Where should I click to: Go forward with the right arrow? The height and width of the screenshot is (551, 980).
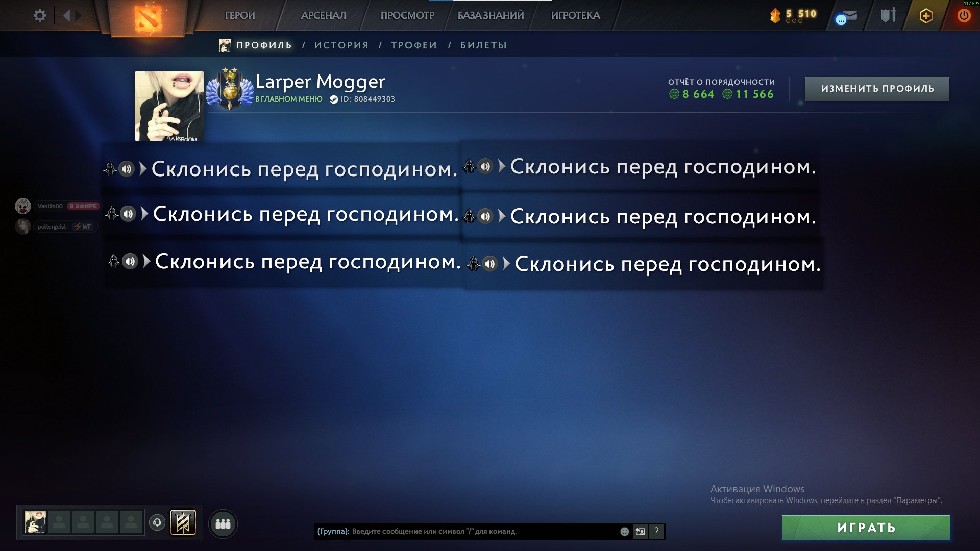point(78,16)
